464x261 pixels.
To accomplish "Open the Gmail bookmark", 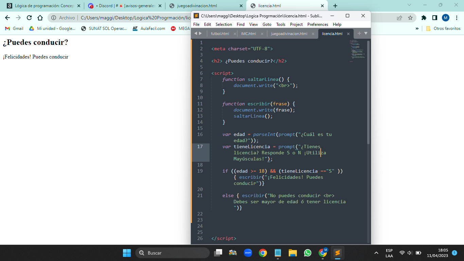I will pos(14,29).
